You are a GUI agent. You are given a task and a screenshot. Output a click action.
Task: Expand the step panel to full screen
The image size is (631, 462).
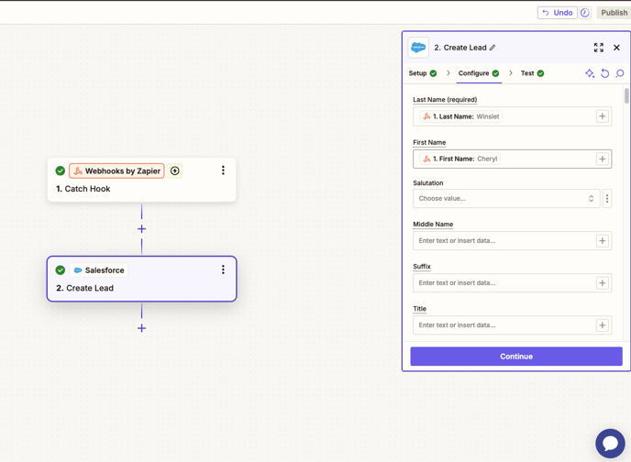[599, 48]
